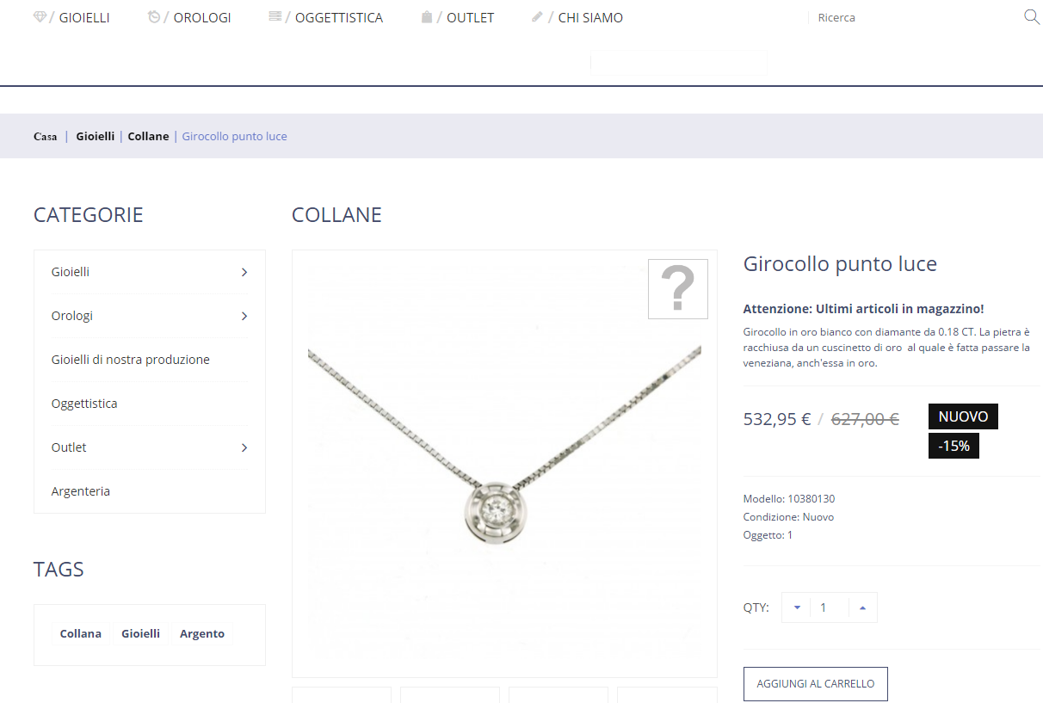This screenshot has height=703, width=1043.
Task: Expand the Orologi category chevron
Action: point(244,316)
